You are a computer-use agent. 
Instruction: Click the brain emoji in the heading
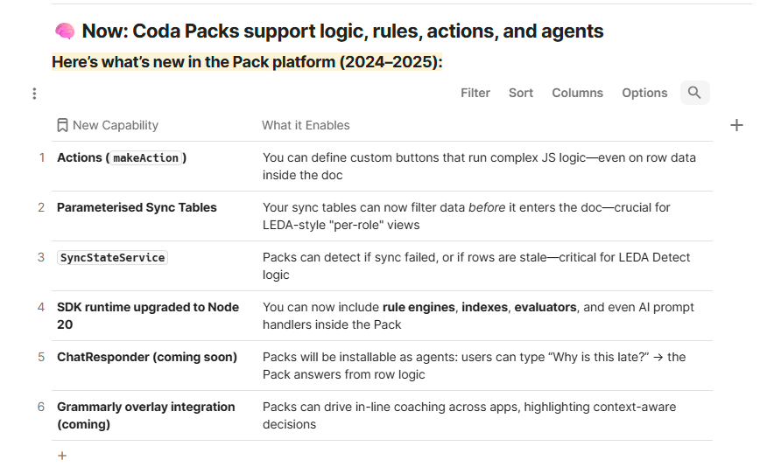pyautogui.click(x=65, y=31)
